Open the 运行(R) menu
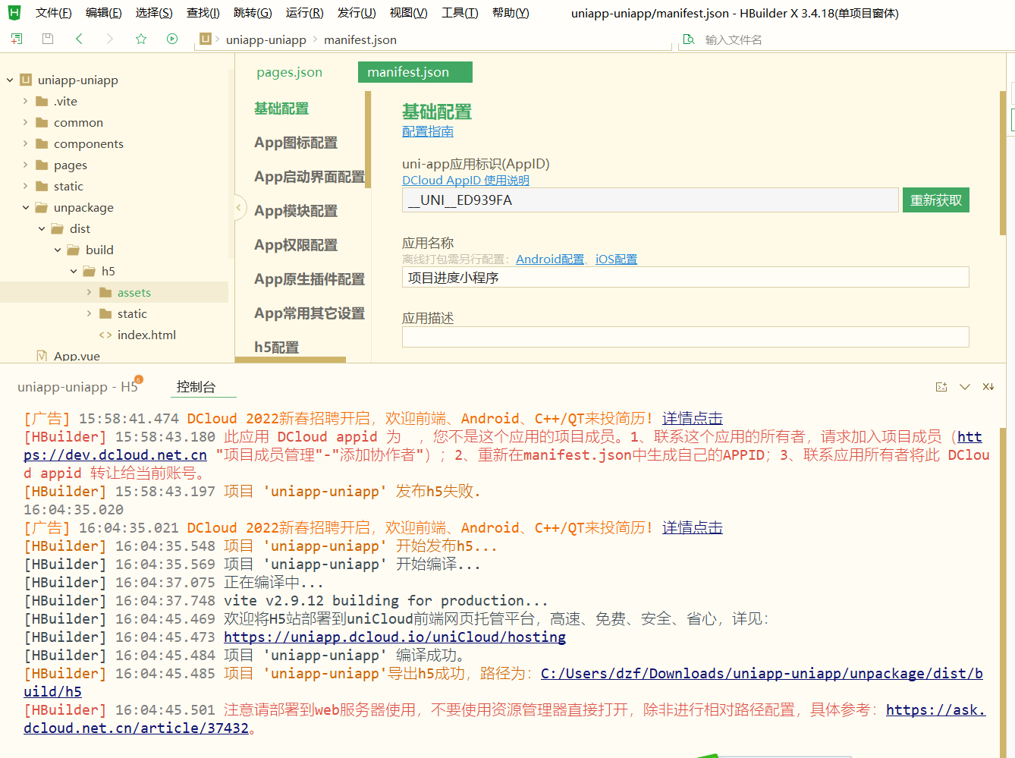The width and height of the screenshot is (1015, 758). point(305,13)
